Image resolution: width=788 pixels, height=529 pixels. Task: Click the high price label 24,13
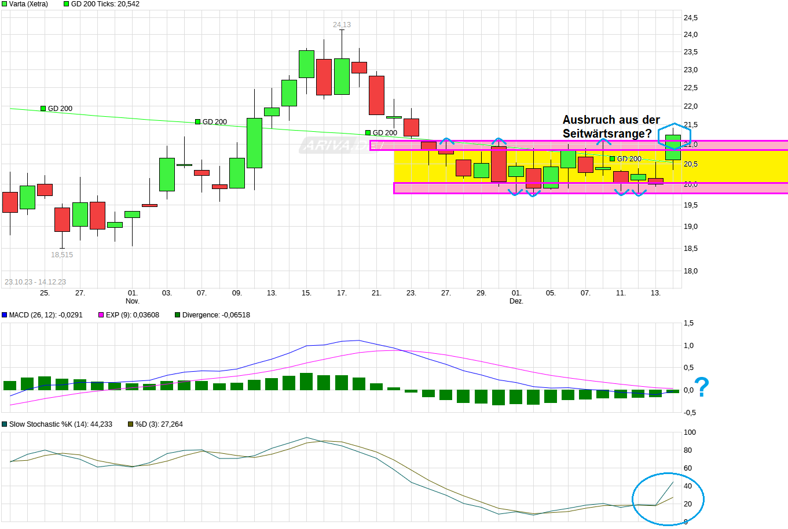(341, 24)
